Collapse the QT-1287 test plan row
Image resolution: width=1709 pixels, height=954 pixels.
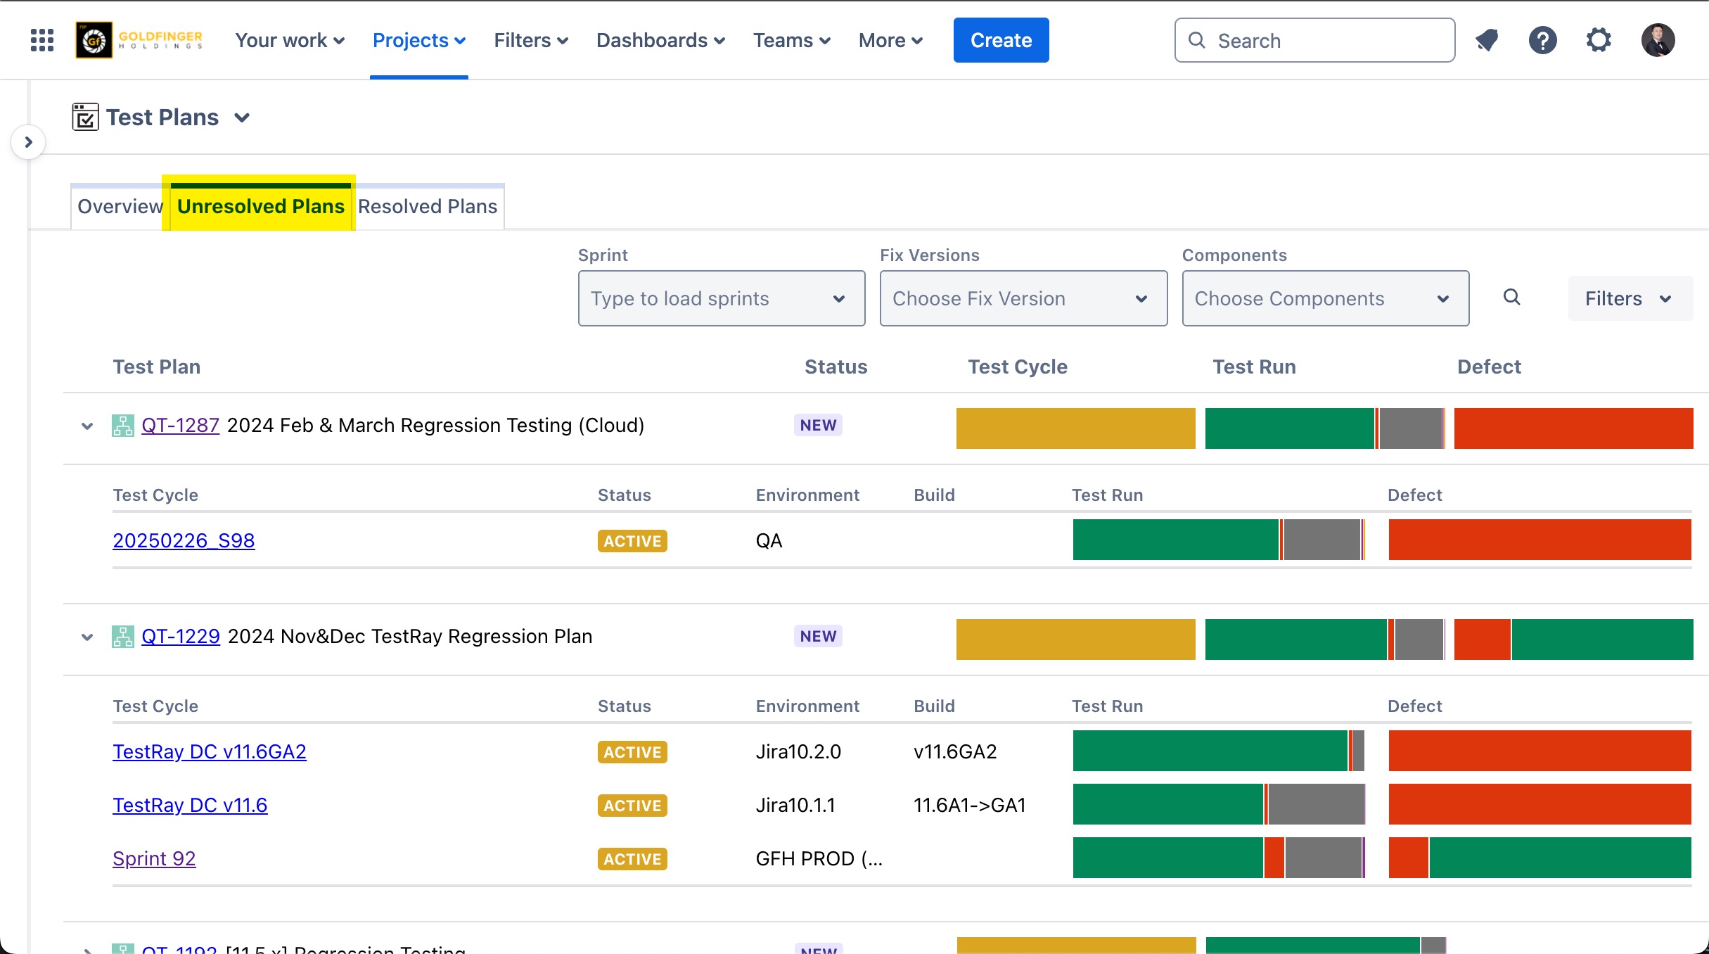pyautogui.click(x=87, y=426)
